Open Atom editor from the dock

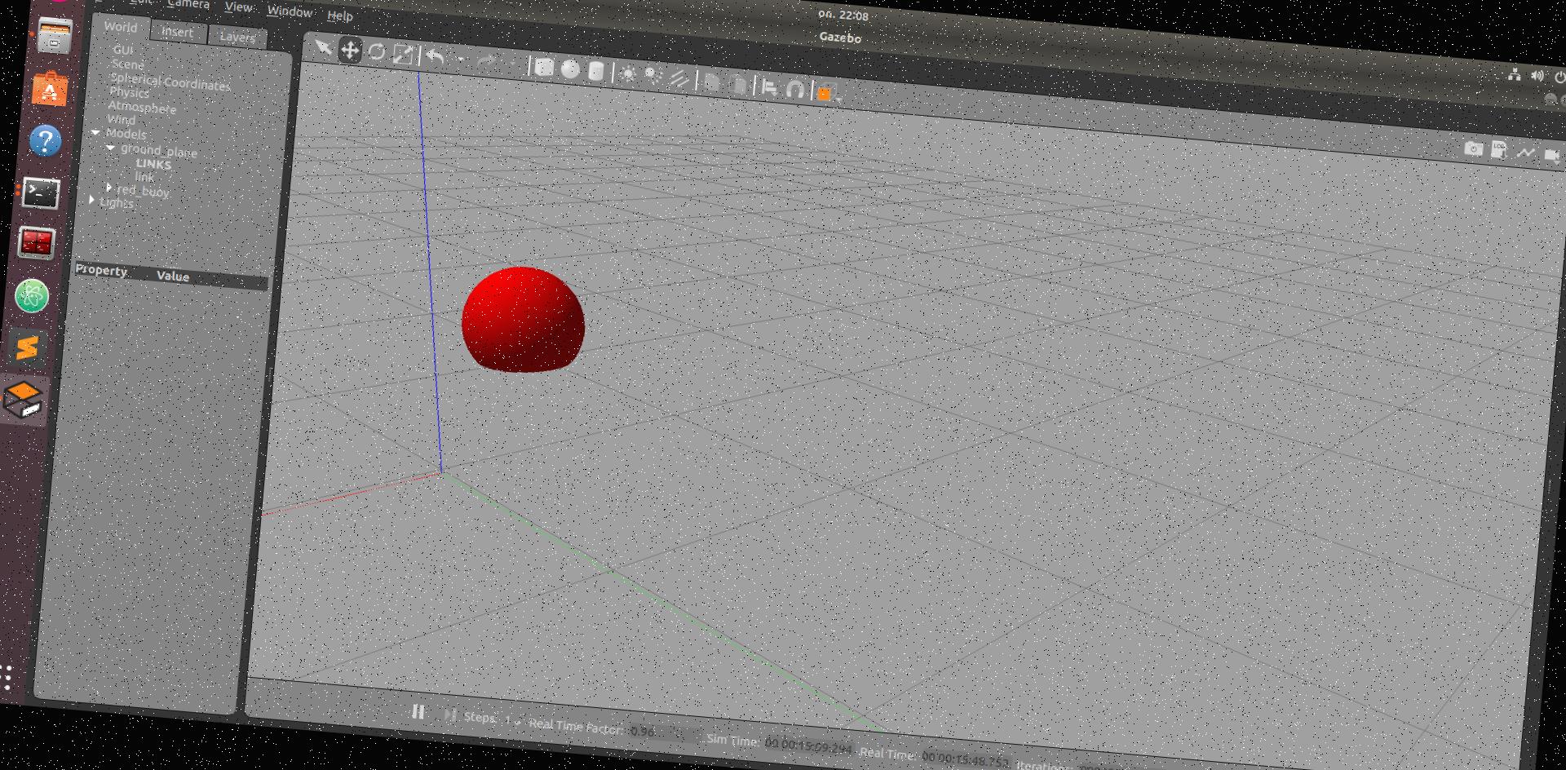(x=32, y=295)
